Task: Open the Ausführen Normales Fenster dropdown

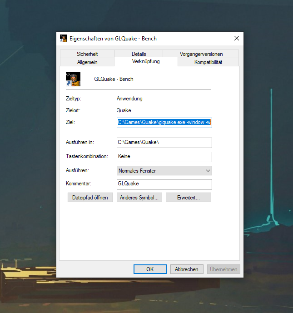Action: coord(164,171)
